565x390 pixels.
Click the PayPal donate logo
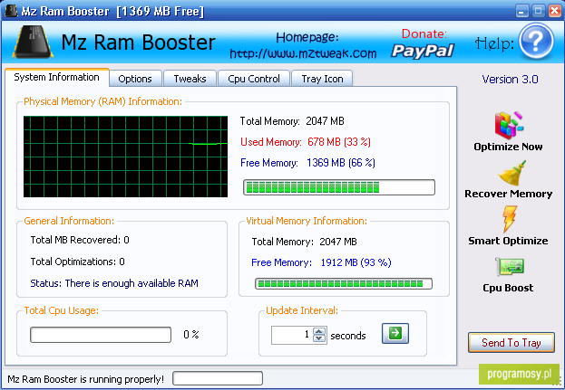coord(423,51)
